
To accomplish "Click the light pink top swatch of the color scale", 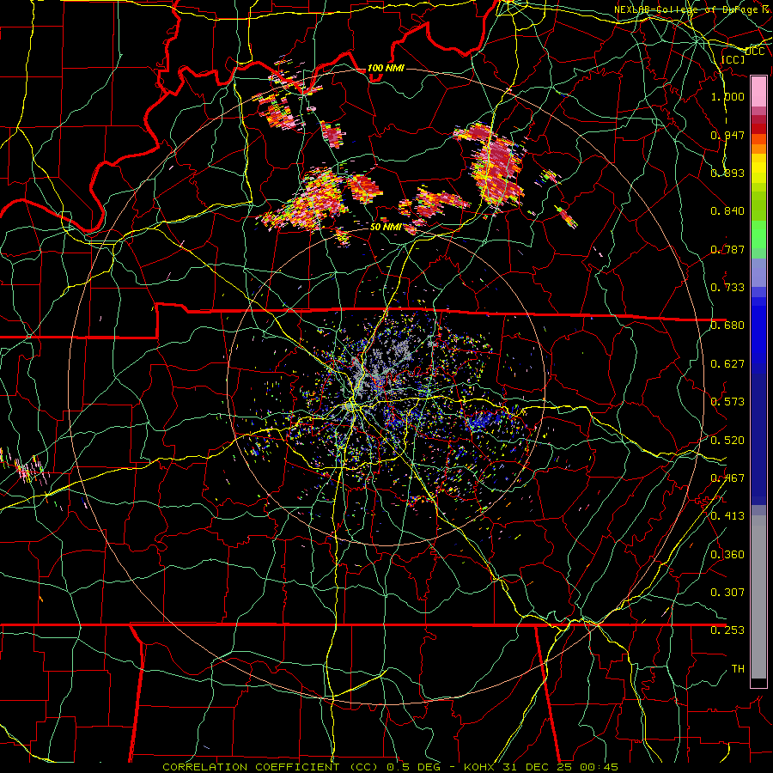I will (758, 91).
